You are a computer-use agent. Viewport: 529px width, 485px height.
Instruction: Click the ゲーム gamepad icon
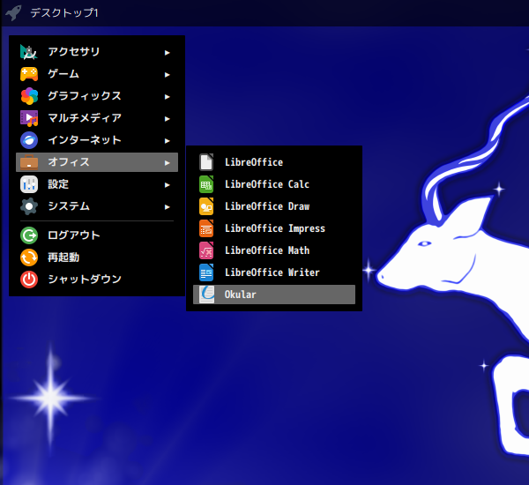pos(29,74)
